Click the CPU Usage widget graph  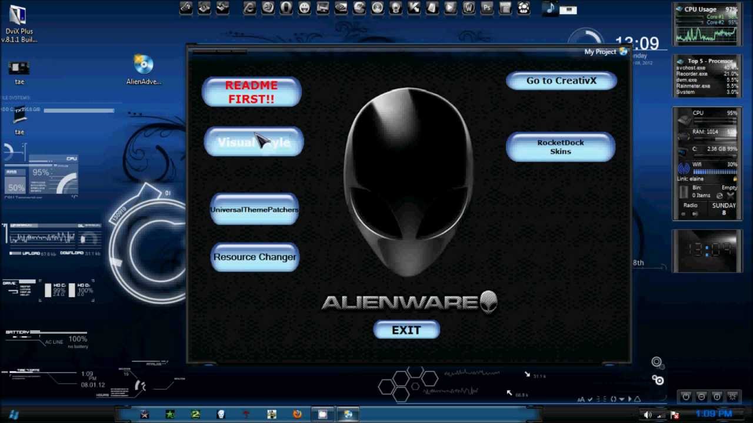pos(707,35)
